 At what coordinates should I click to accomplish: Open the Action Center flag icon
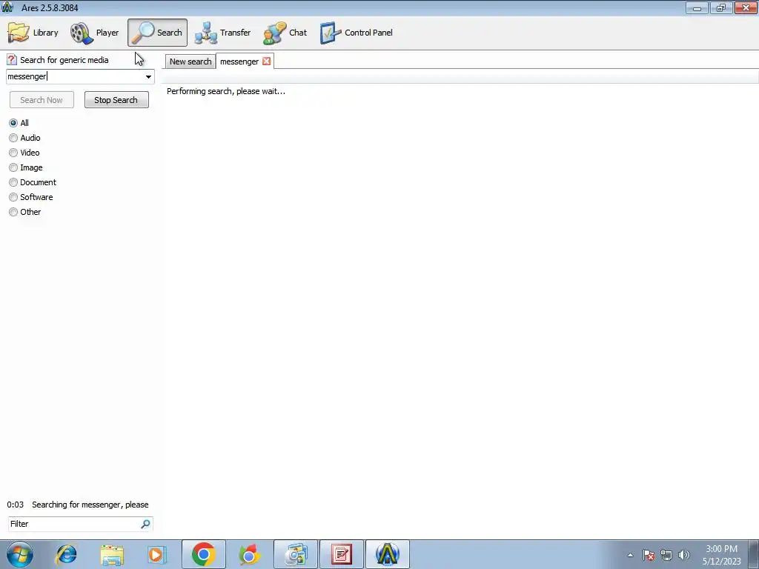coord(649,555)
